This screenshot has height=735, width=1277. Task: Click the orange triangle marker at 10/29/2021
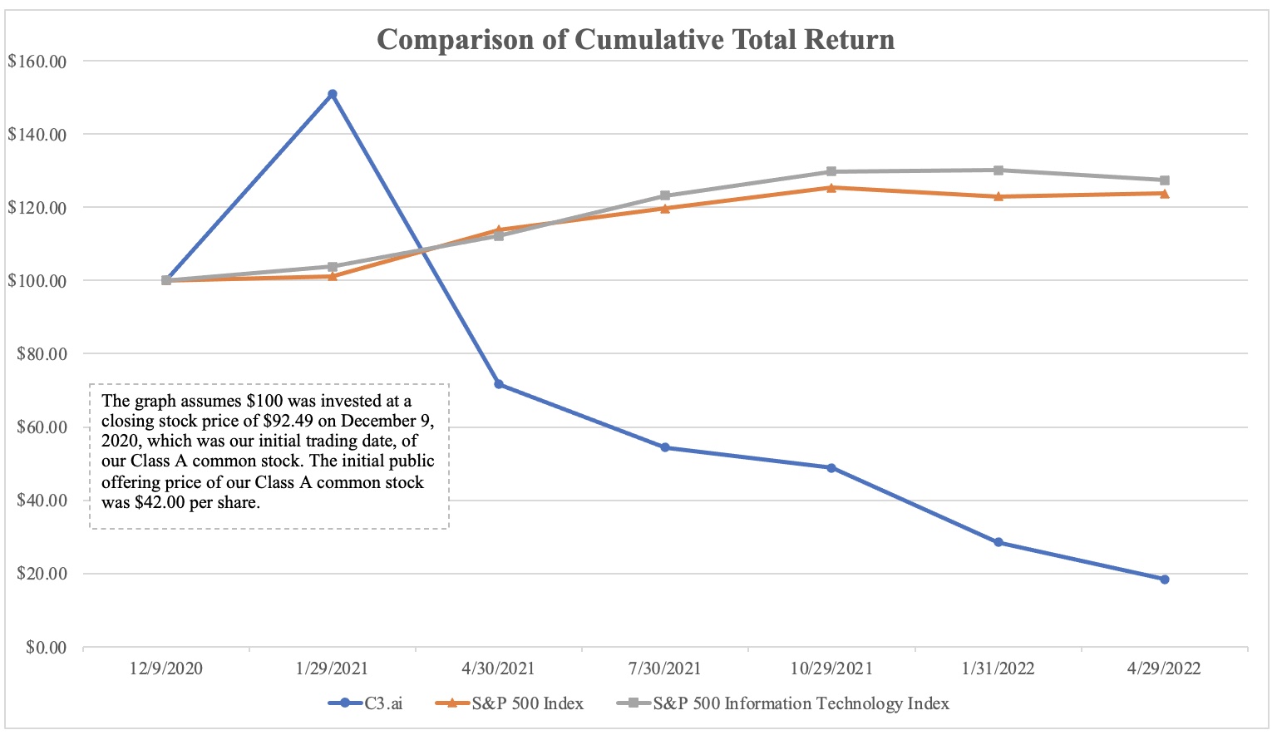click(x=831, y=188)
